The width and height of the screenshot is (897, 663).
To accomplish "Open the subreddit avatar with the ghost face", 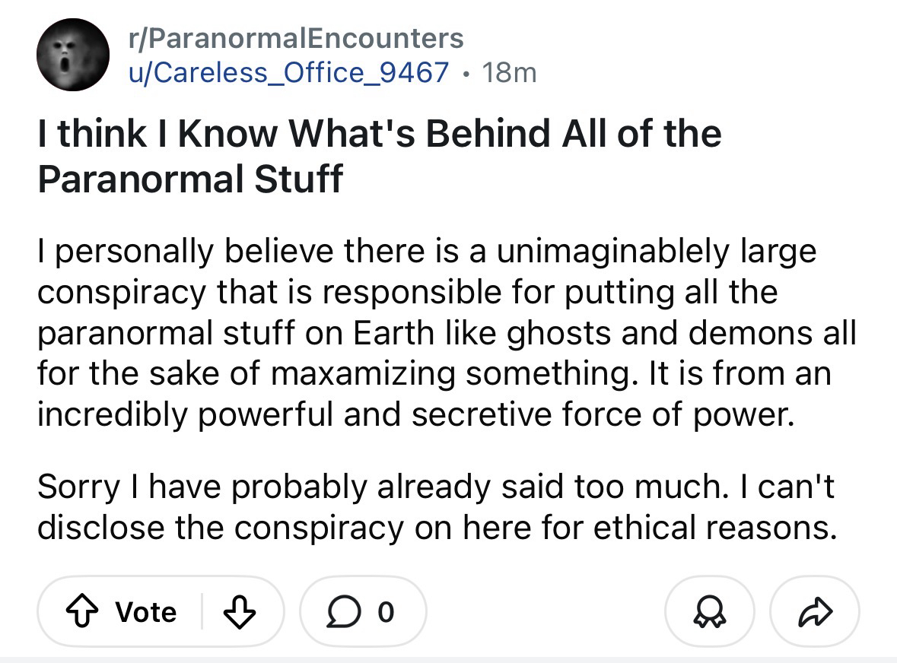I will tap(73, 55).
